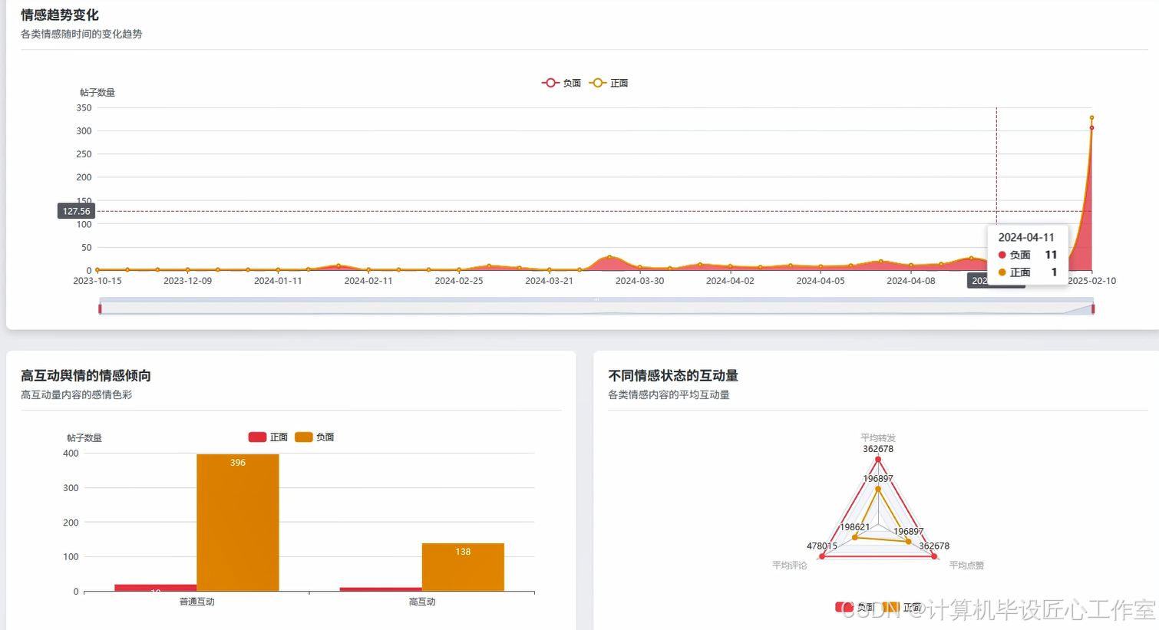
Task: Toggle the red 正面 legend in the bar chart
Action: [268, 437]
